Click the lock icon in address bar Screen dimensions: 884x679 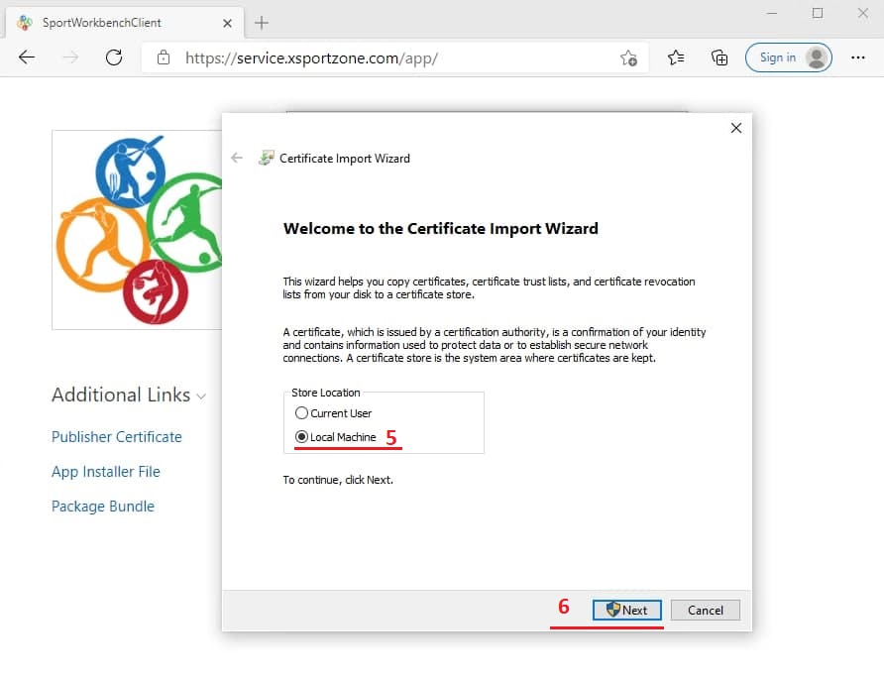(164, 57)
